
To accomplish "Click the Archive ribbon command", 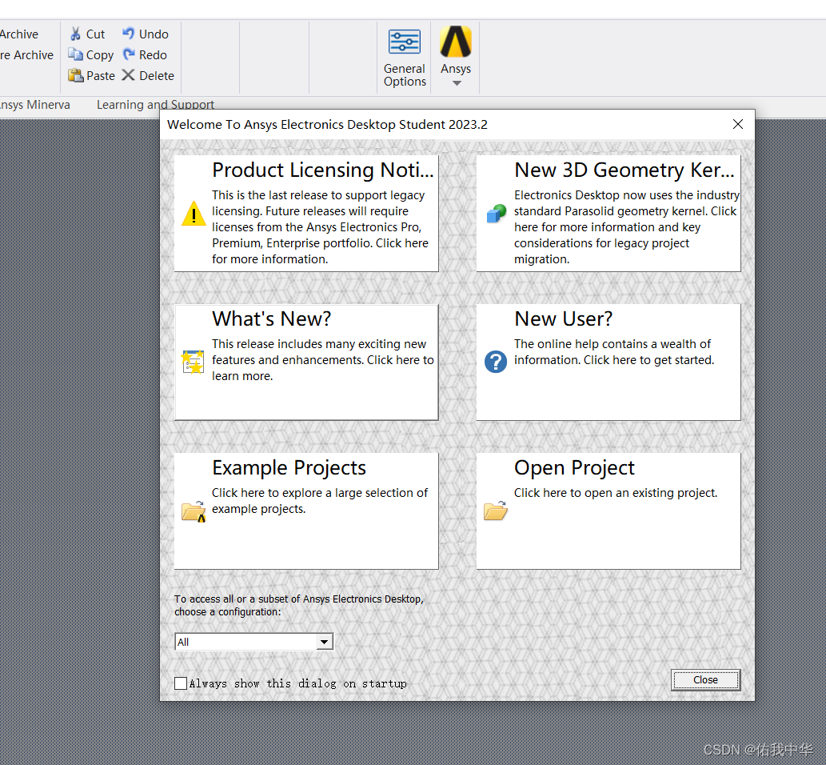I will point(19,34).
